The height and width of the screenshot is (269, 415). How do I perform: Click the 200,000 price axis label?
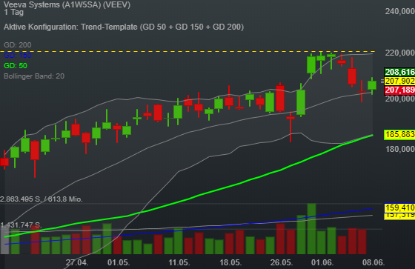tap(400, 99)
